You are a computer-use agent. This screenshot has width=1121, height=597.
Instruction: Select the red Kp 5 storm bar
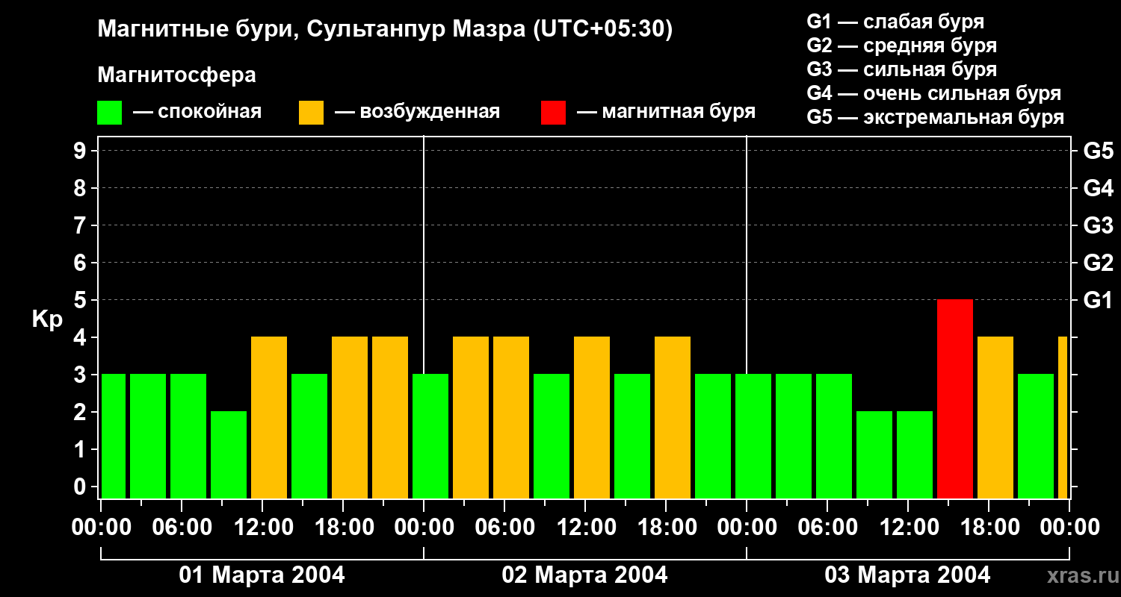(x=955, y=398)
